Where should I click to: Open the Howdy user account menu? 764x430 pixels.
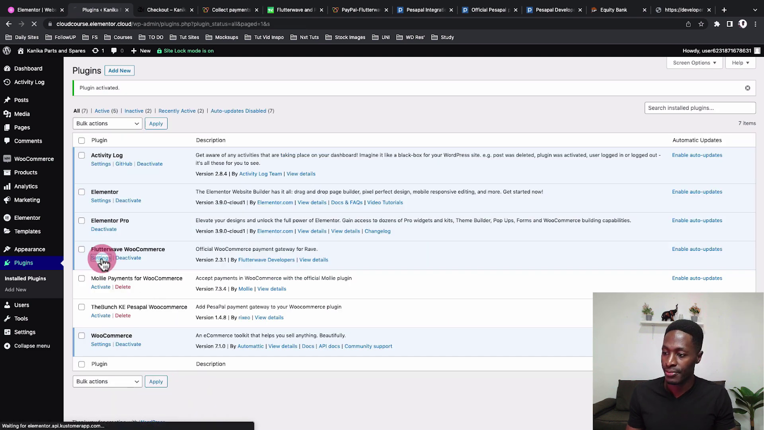722,51
